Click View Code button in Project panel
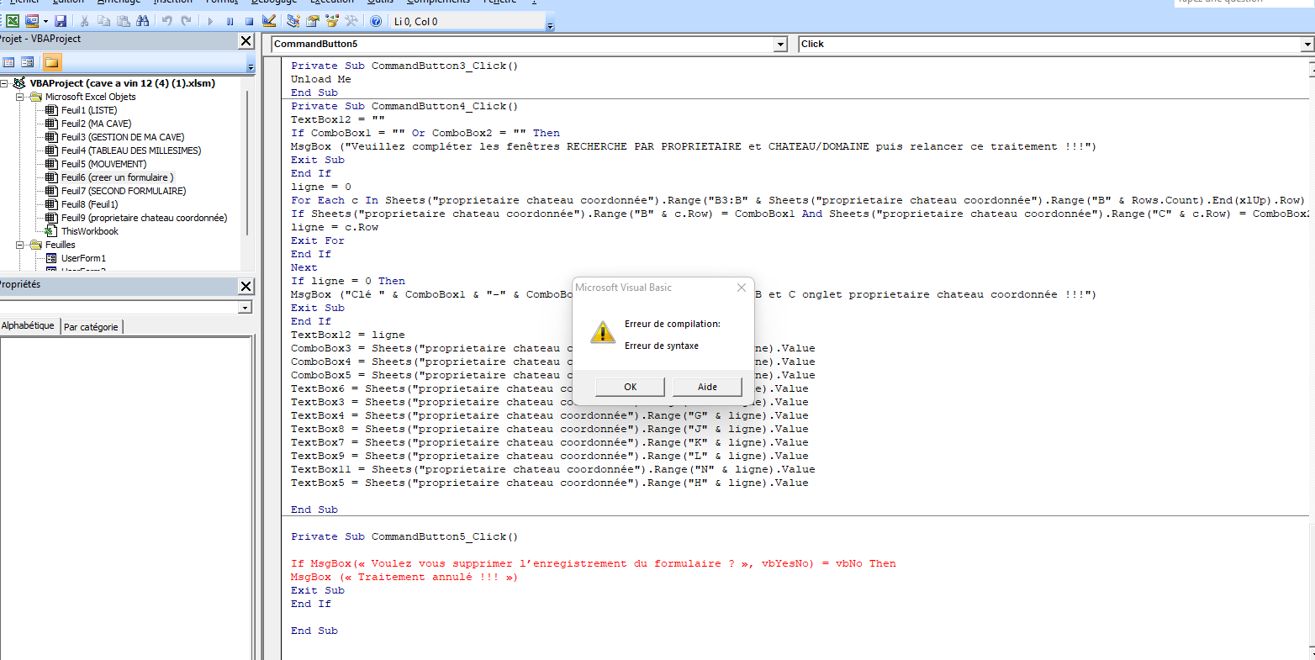The image size is (1315, 660). pos(8,62)
